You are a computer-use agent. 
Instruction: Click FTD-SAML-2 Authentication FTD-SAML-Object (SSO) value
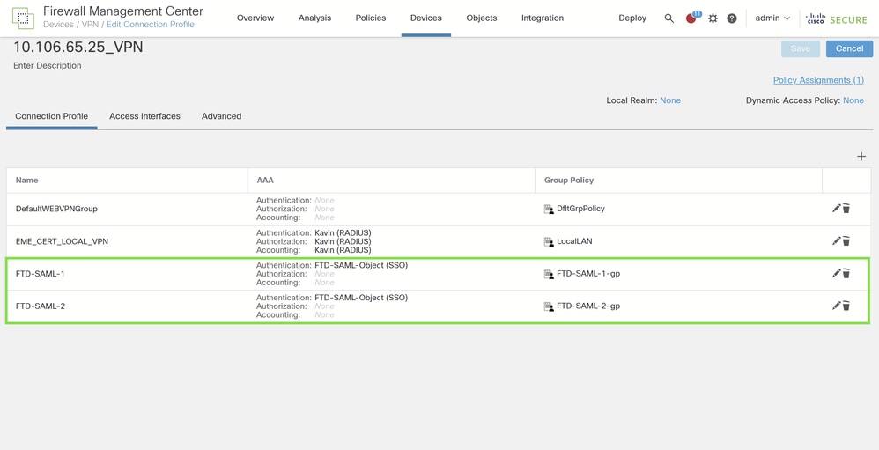361,298
